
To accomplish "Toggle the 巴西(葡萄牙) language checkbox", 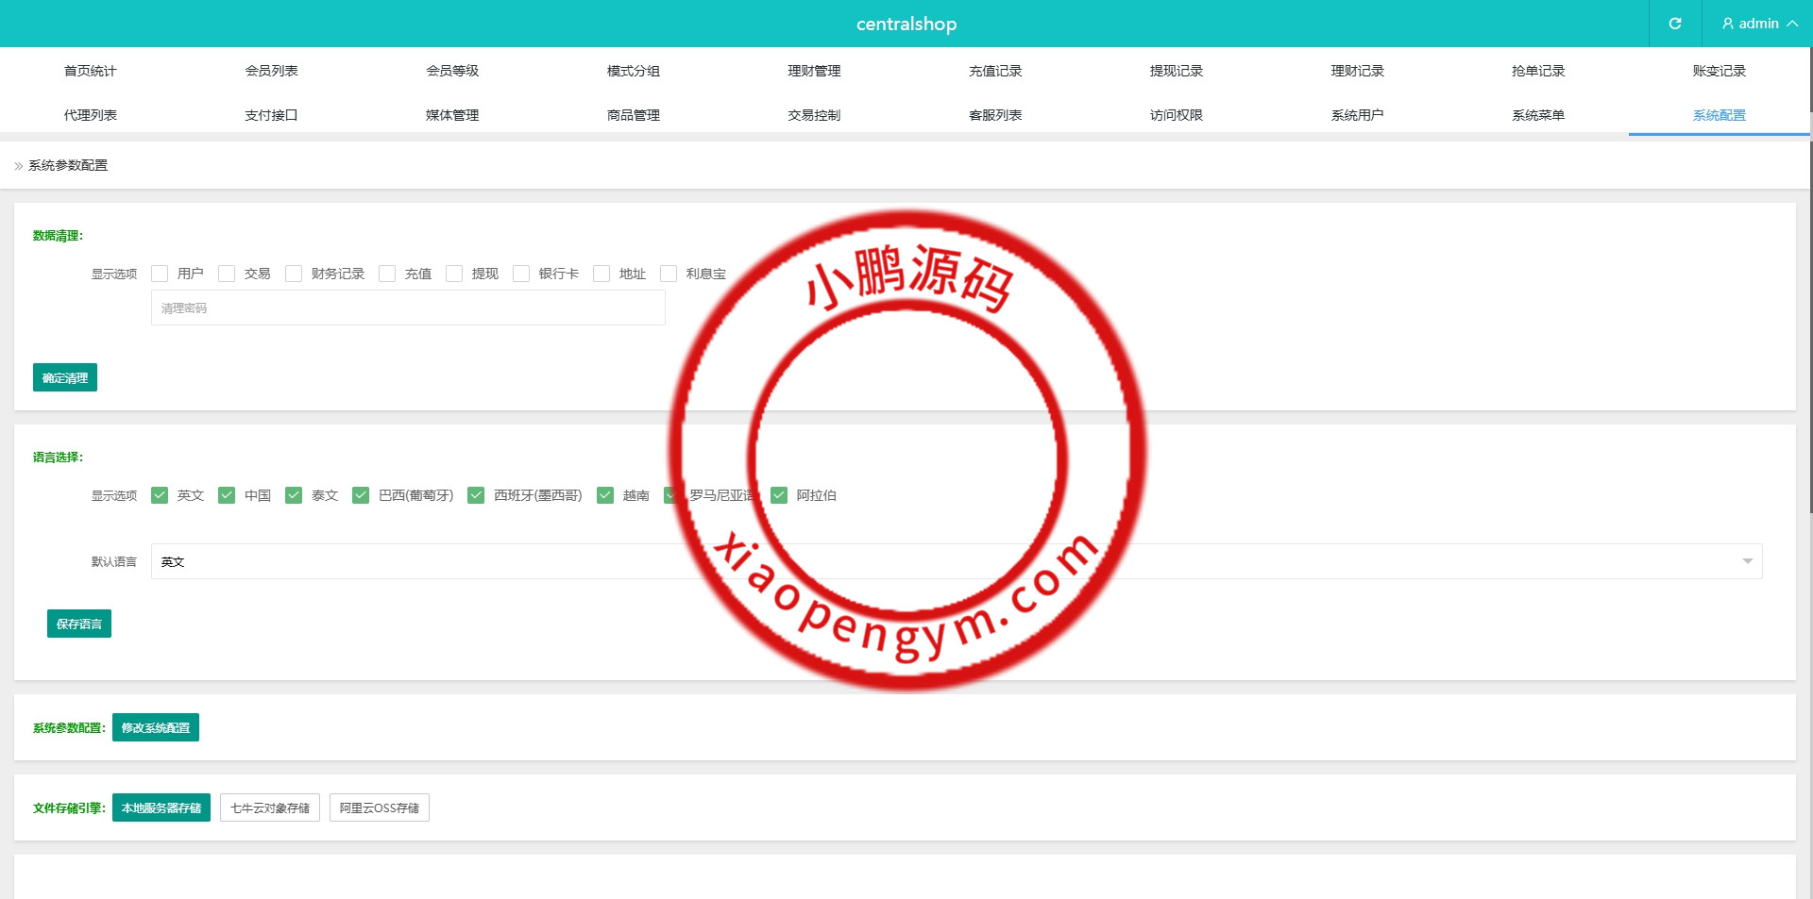I will [361, 495].
